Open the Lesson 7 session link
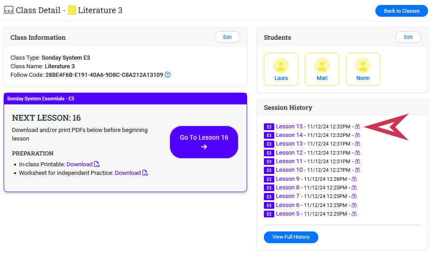 tap(287, 196)
